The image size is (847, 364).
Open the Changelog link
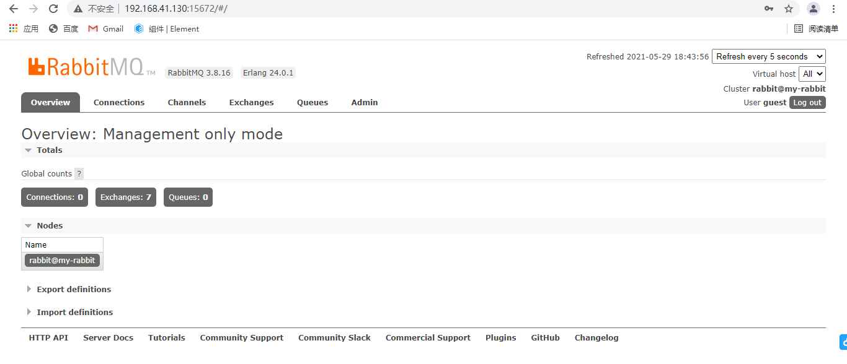tap(596, 338)
